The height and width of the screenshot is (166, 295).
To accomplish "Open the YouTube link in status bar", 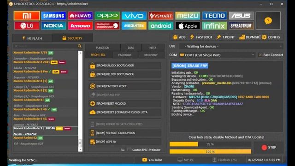I will point(152,160).
